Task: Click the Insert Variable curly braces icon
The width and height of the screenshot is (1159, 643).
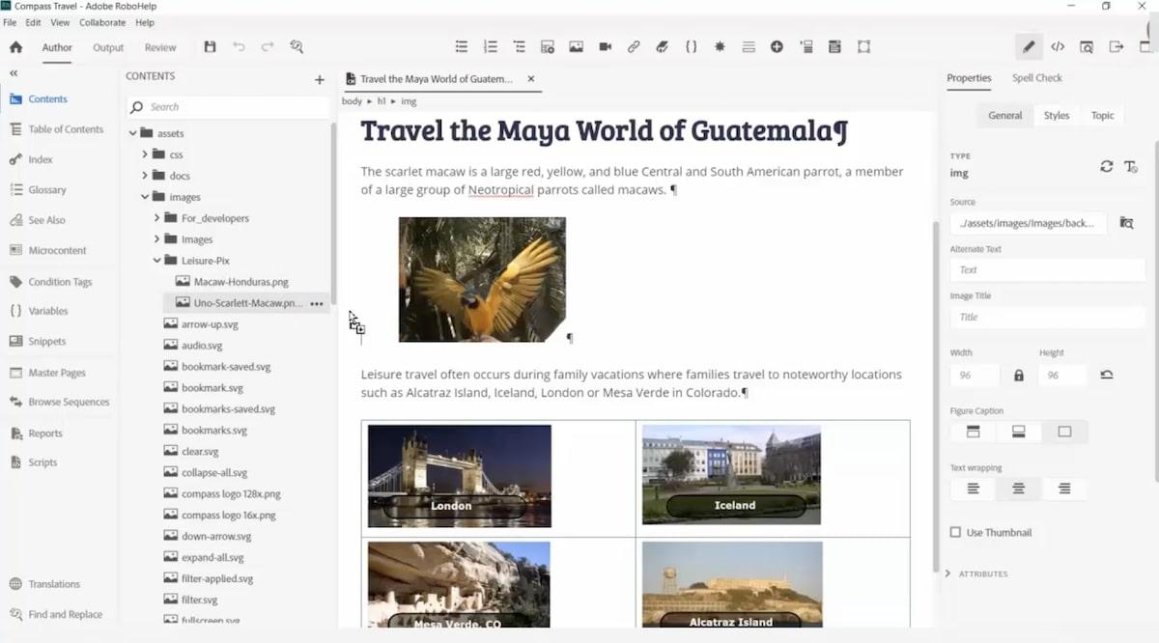Action: [691, 46]
